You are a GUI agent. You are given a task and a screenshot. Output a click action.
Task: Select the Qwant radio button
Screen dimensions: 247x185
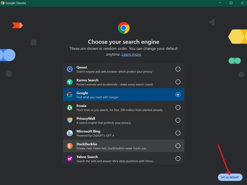178,69
